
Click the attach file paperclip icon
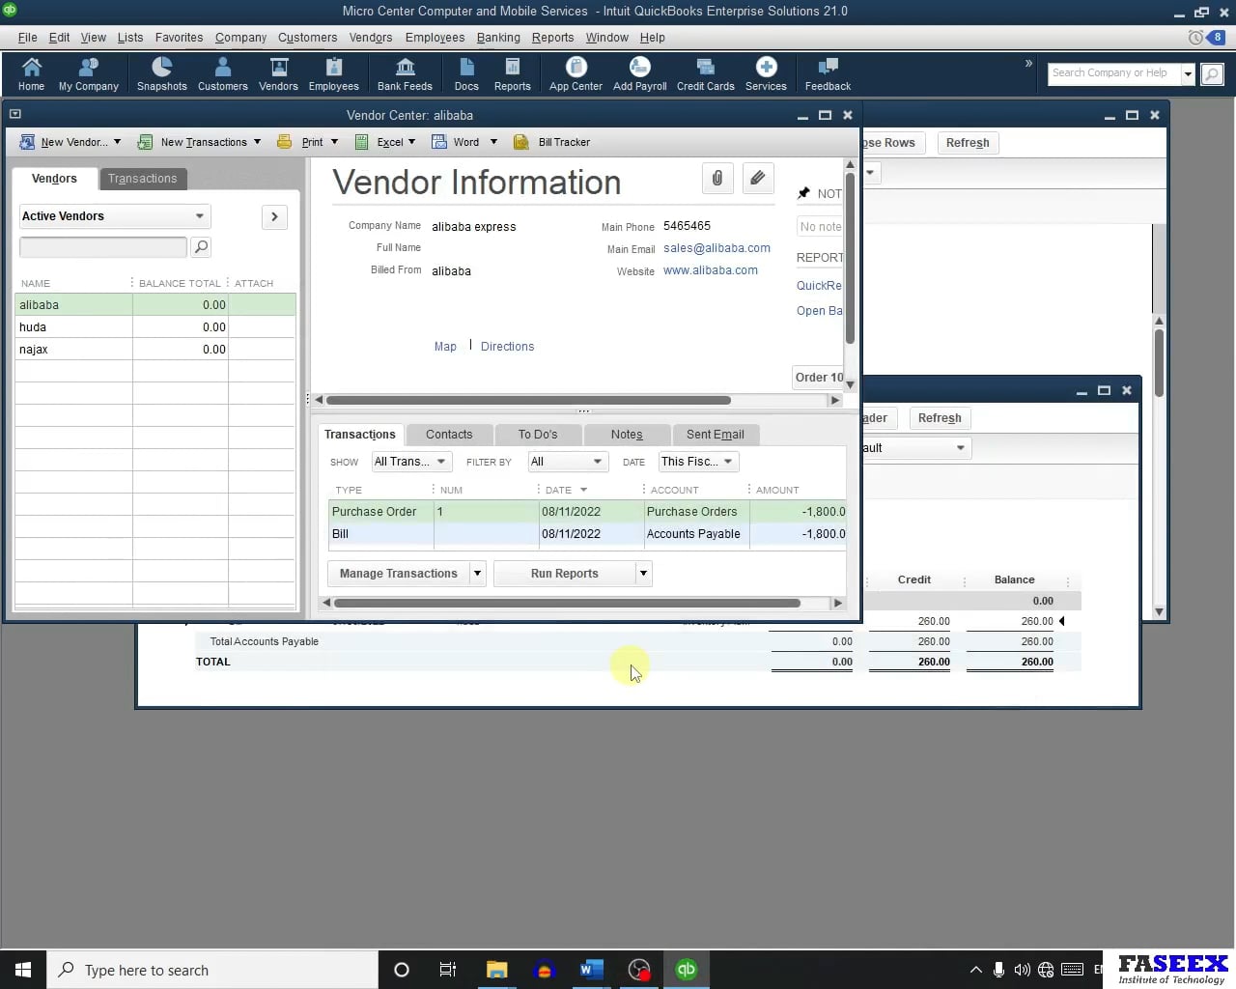[x=716, y=178]
